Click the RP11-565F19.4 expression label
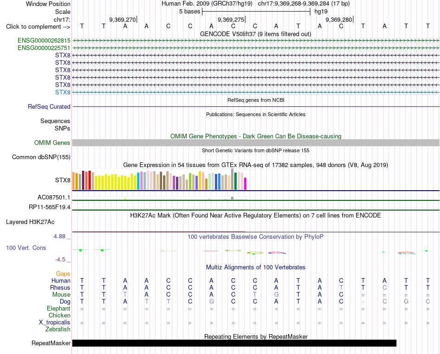The width and height of the screenshot is (440, 354). click(x=50, y=207)
